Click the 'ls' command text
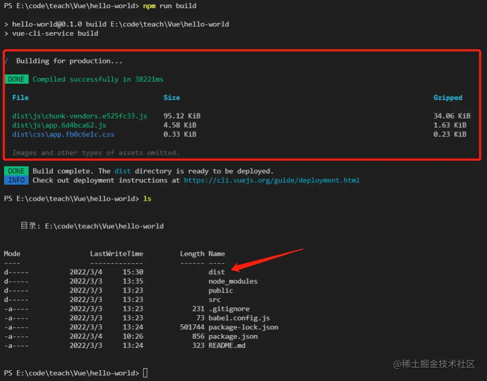 click(x=147, y=199)
